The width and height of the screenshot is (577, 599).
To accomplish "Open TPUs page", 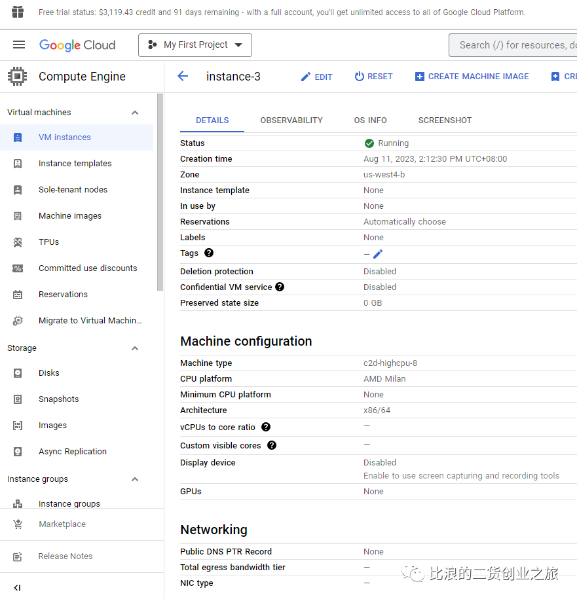I will [x=48, y=242].
